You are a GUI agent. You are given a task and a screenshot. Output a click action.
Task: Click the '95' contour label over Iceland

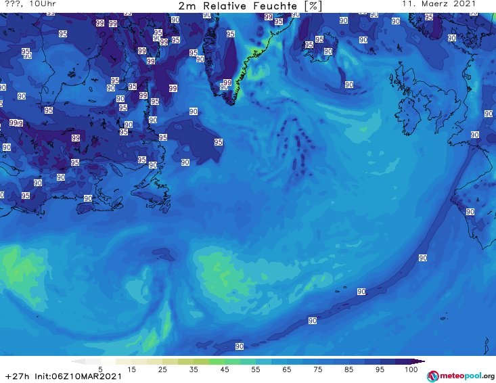[319, 39]
